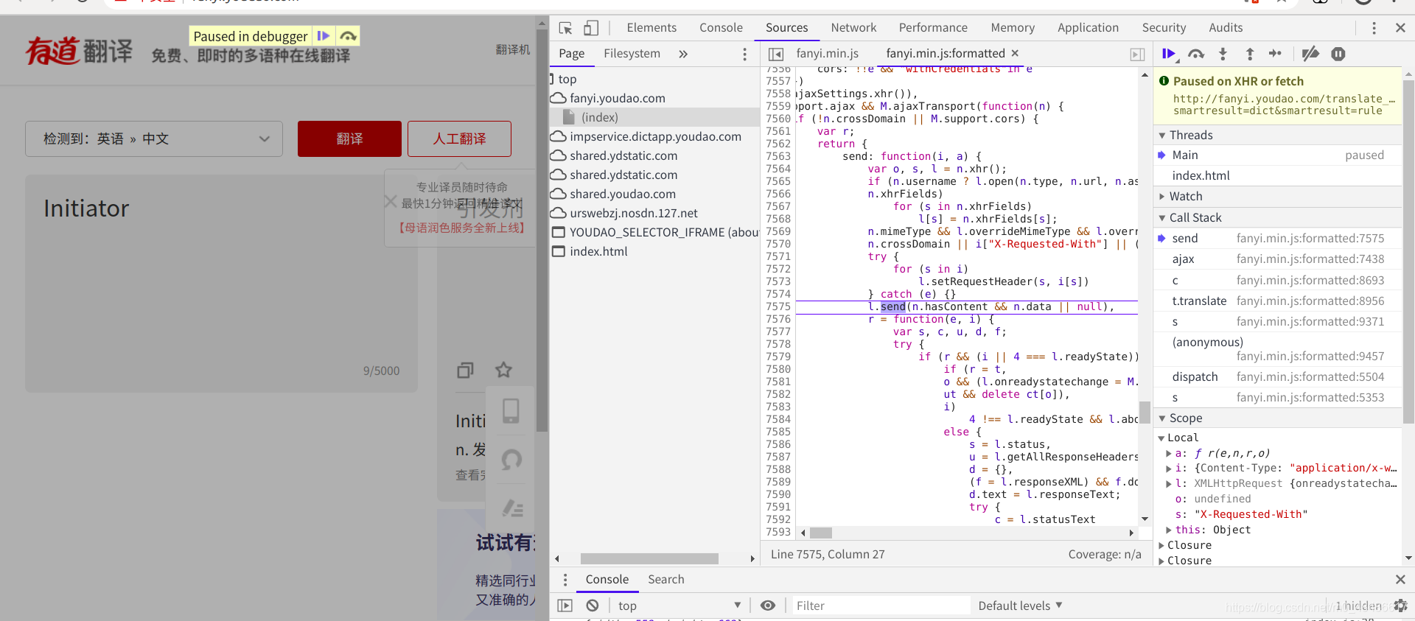Open console settings gear

[1400, 606]
